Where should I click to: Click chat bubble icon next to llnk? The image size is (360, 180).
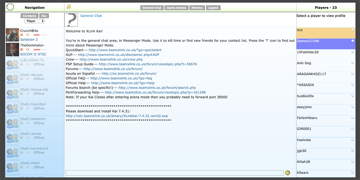pos(353,30)
